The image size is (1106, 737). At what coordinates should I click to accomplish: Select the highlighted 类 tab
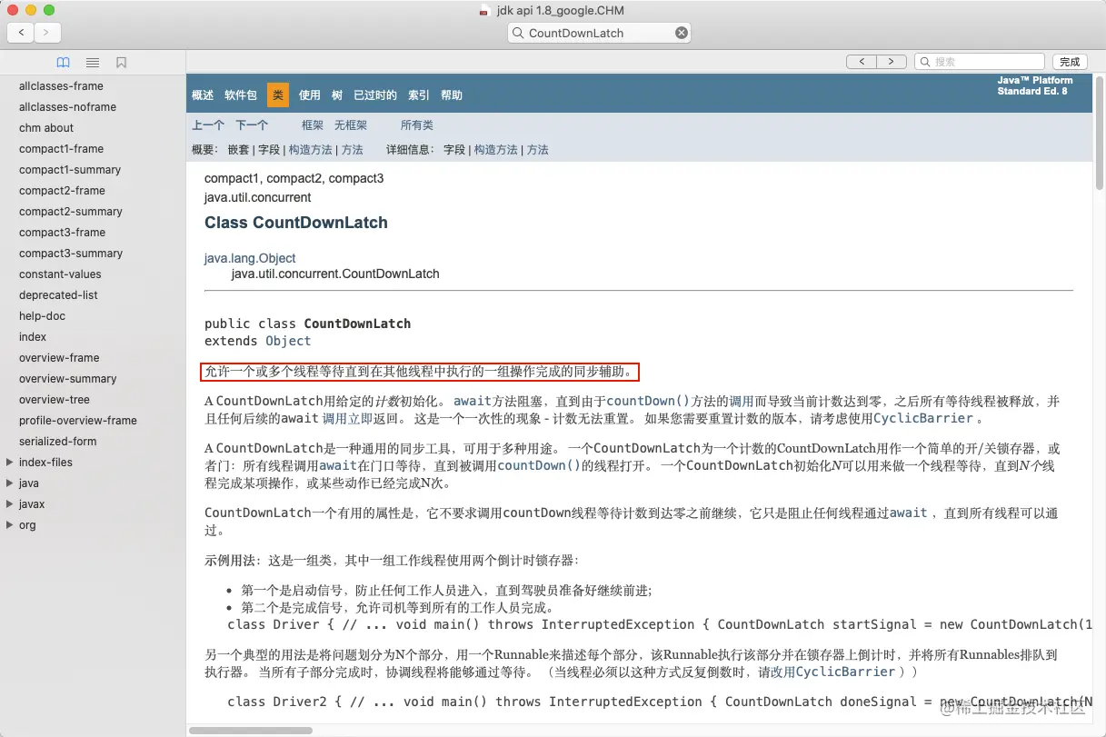278,95
